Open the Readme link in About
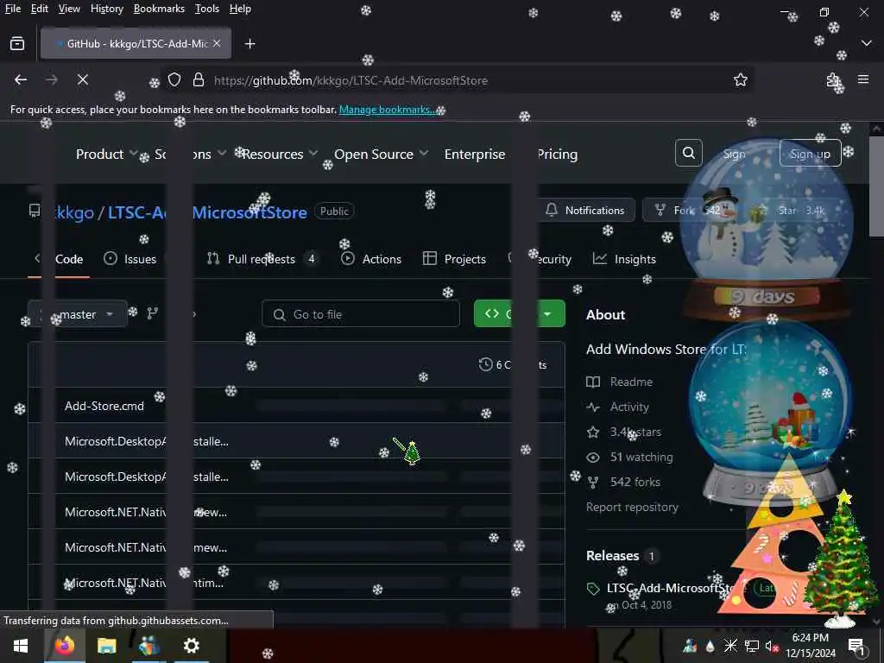The image size is (884, 663). click(620, 382)
